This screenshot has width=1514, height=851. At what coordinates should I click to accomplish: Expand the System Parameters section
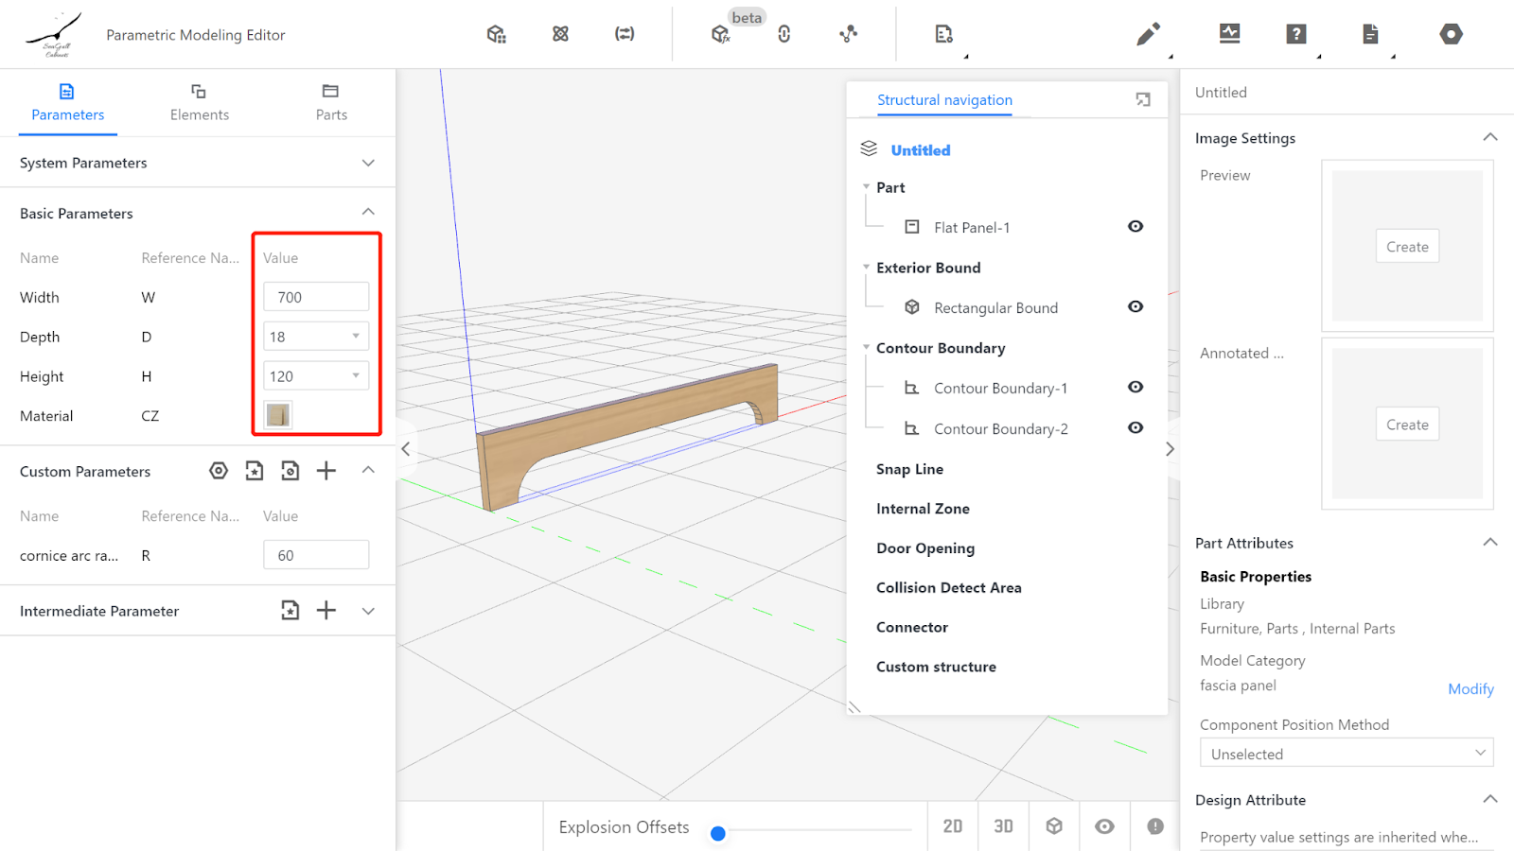point(368,163)
